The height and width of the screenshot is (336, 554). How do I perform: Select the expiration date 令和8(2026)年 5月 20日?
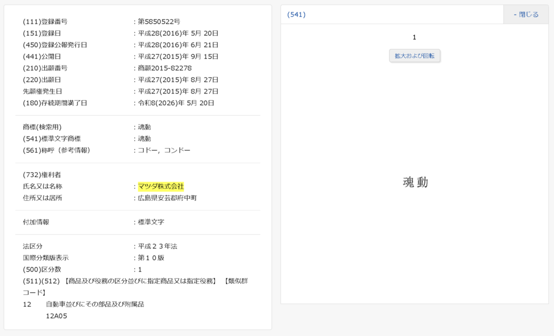pos(176,103)
